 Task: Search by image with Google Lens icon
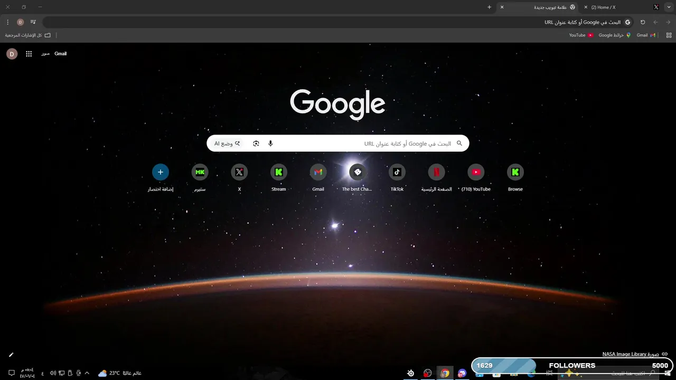(x=256, y=144)
